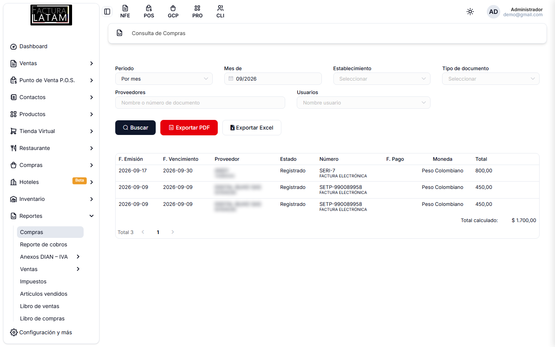Screen dimensions: 555x347
Task: Click the Factura Latam logo
Action: click(x=51, y=15)
